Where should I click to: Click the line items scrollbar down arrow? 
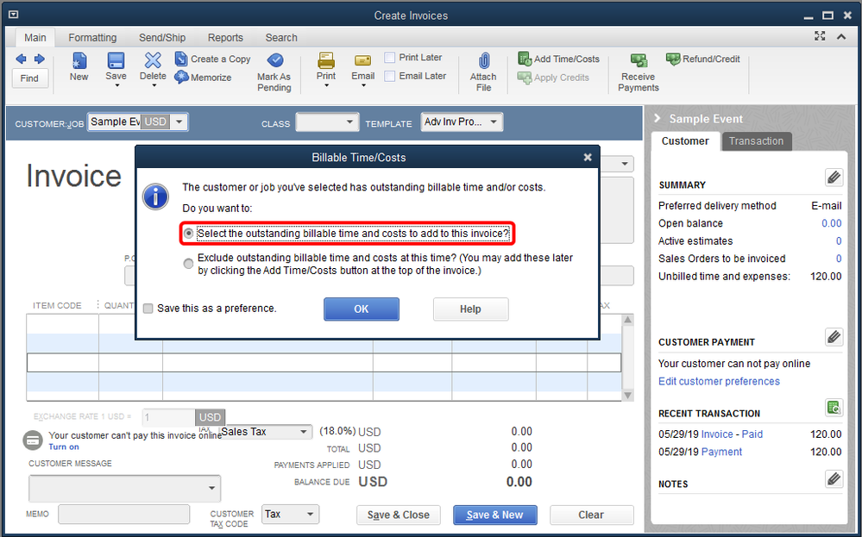point(628,396)
